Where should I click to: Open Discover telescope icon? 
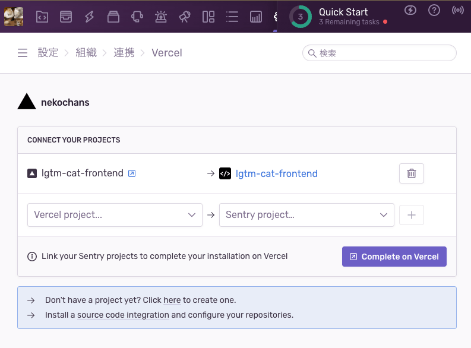(185, 17)
